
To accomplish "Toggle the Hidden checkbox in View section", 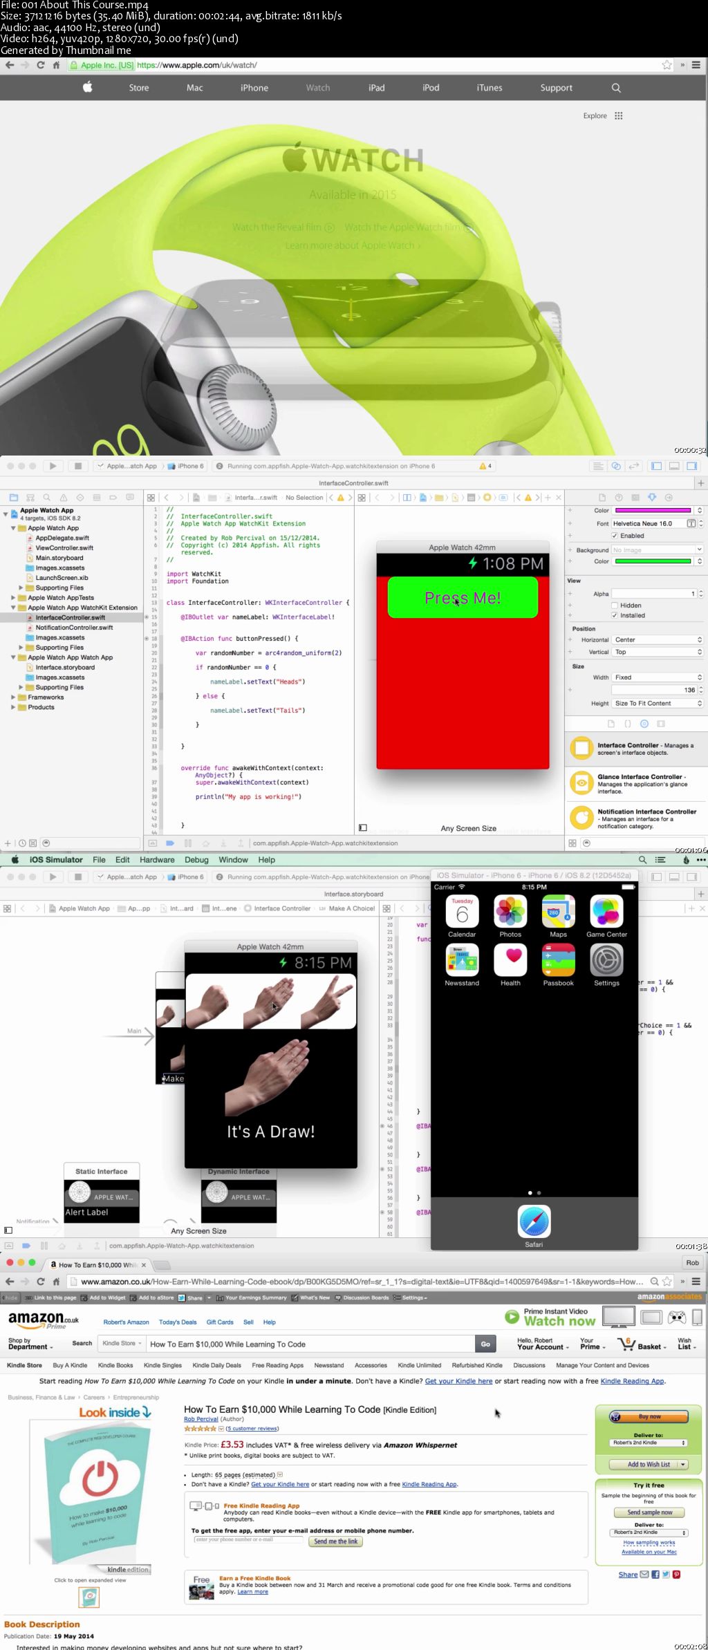I will 614,606.
